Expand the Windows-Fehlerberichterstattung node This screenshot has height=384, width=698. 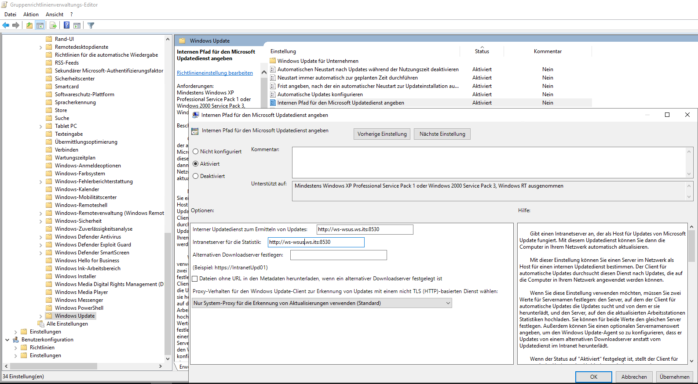pyautogui.click(x=41, y=181)
